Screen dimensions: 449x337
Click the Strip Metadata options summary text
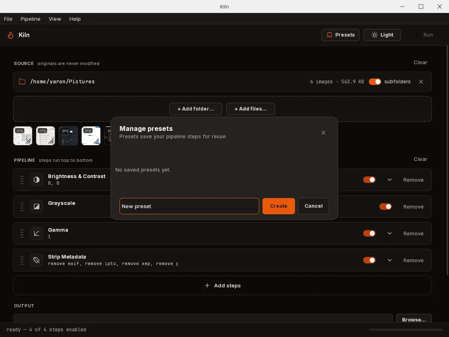point(113,264)
